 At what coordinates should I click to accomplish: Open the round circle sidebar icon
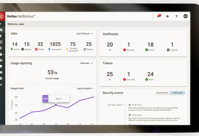pos(1,66)
